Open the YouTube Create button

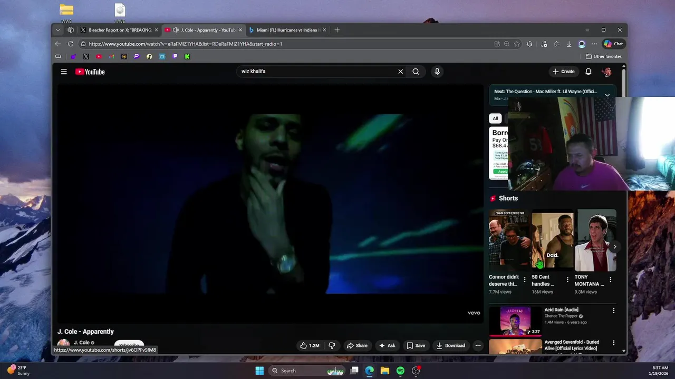tap(563, 72)
